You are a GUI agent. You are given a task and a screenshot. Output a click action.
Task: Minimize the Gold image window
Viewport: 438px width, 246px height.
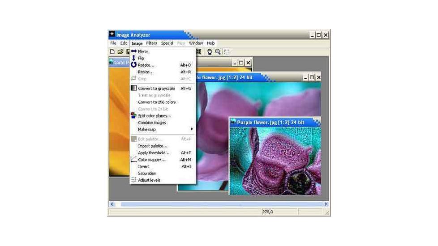235,63
